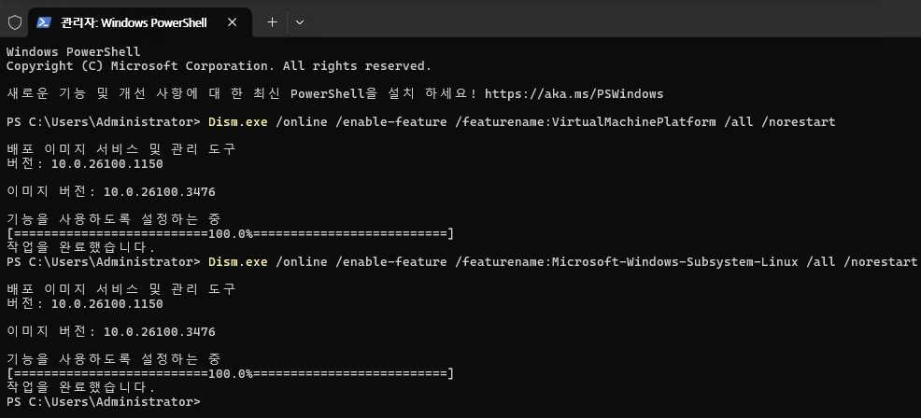Click the PowerShell icon in the tab

44,22
